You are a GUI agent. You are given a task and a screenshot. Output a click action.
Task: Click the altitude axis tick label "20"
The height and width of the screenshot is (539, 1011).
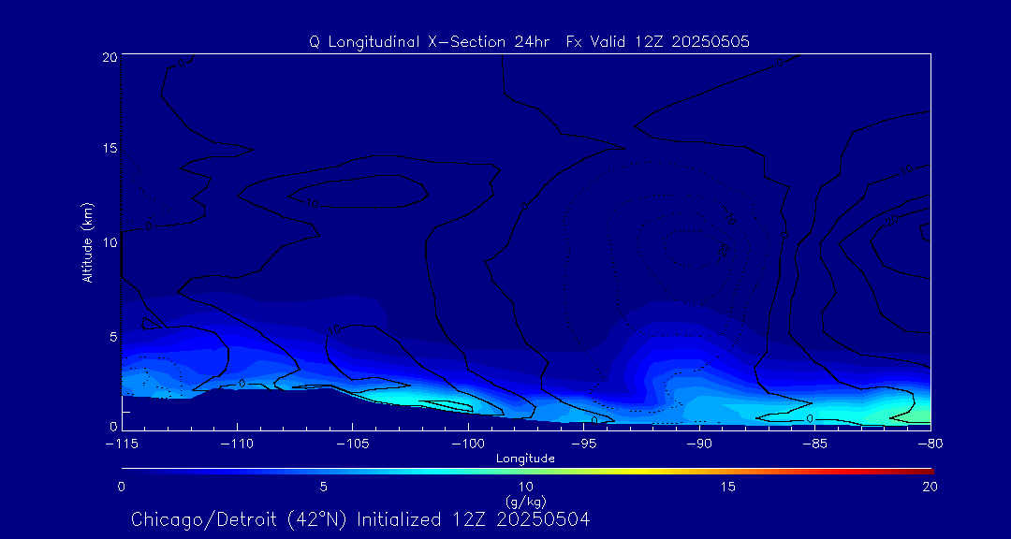pyautogui.click(x=109, y=57)
